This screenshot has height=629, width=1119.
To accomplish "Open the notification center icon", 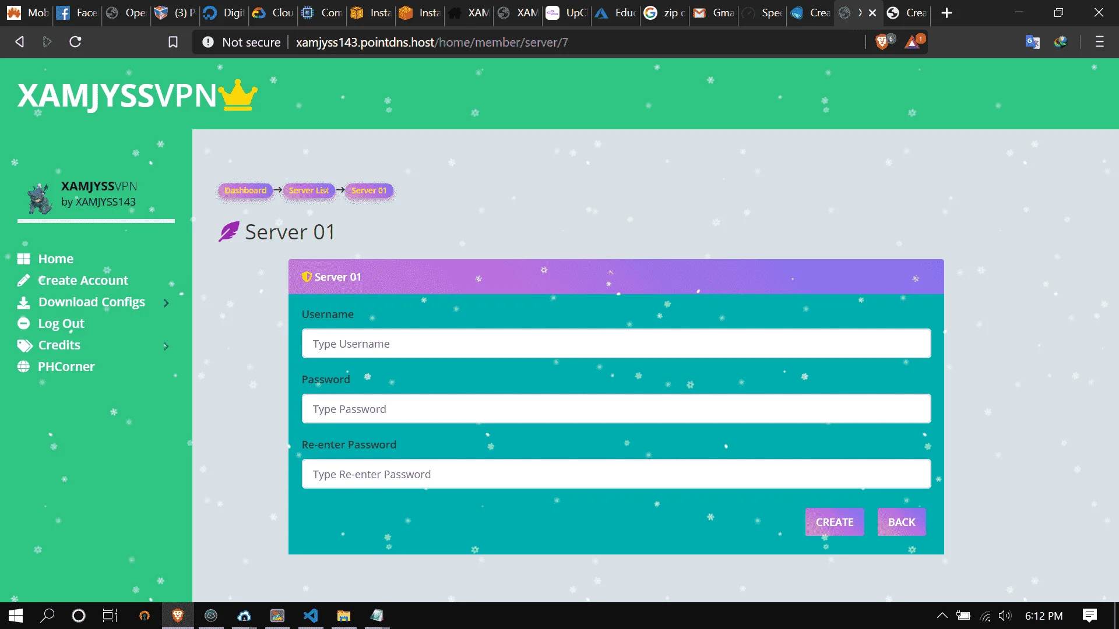I will (1090, 616).
